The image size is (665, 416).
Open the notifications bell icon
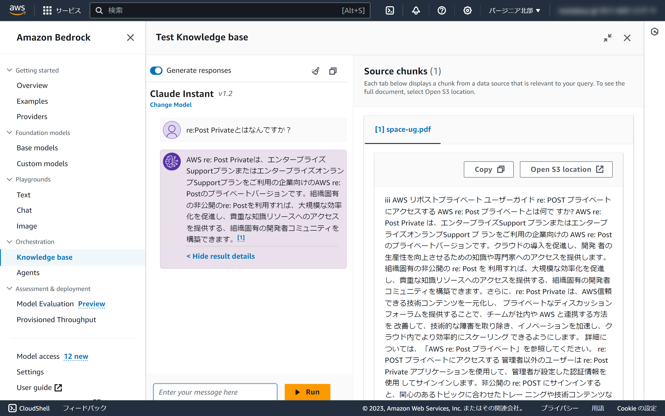click(416, 10)
